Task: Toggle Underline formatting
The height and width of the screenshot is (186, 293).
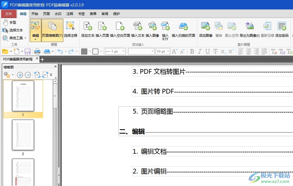Action: click(x=207, y=52)
